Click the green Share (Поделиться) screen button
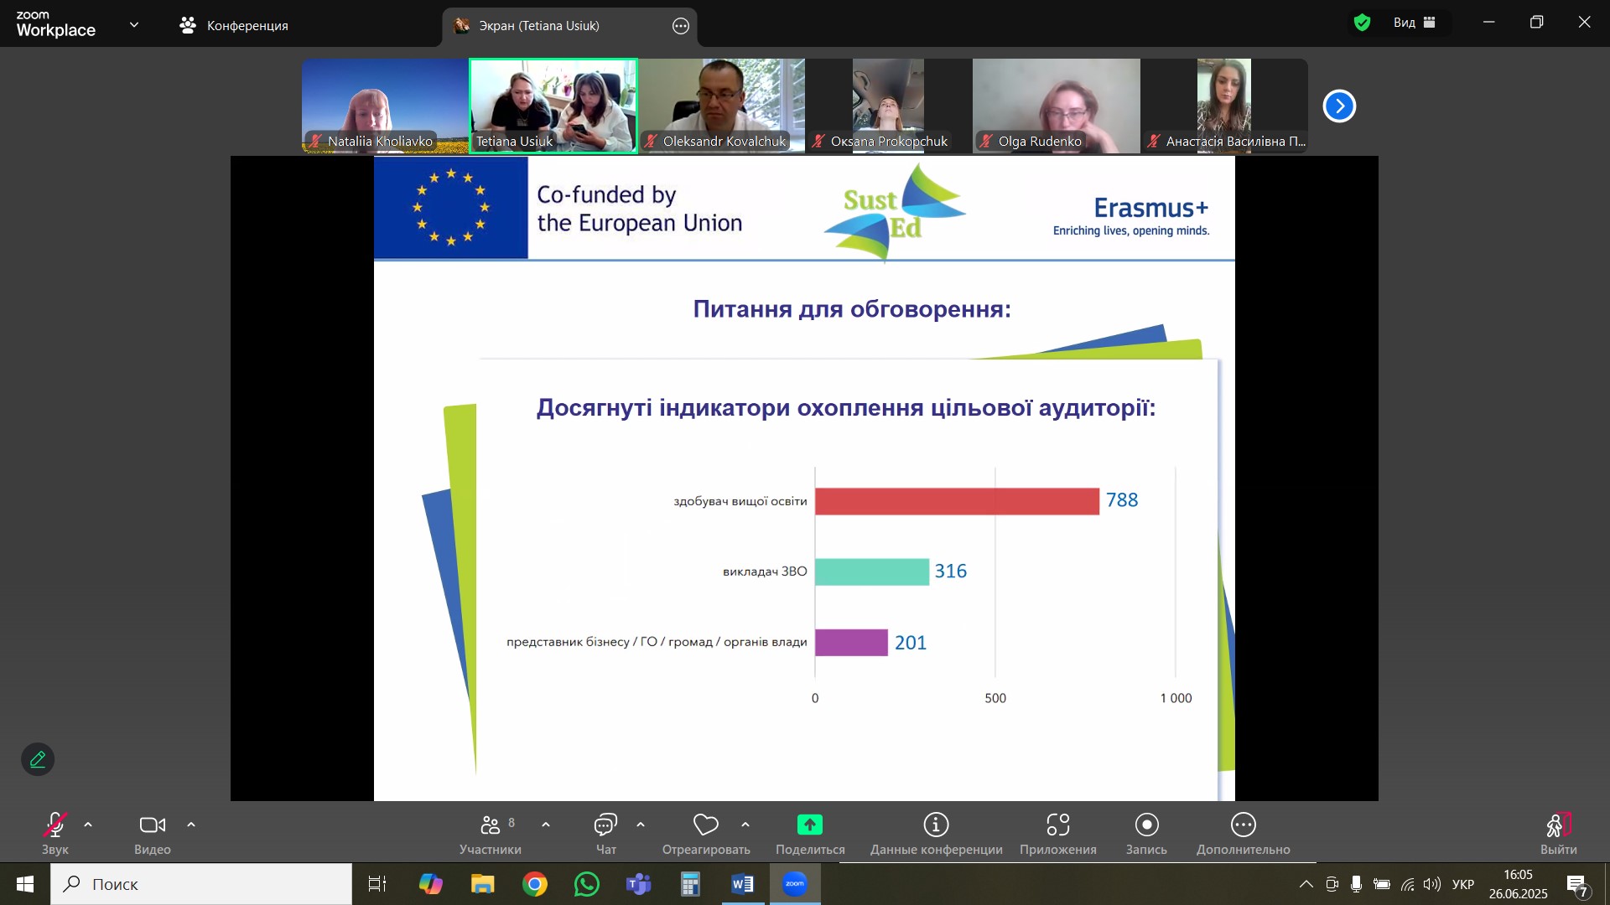This screenshot has height=905, width=1610. pyautogui.click(x=809, y=825)
